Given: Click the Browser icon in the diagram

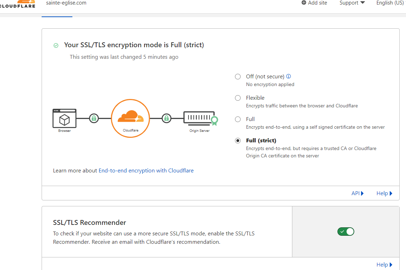Looking at the screenshot, I should (x=64, y=118).
